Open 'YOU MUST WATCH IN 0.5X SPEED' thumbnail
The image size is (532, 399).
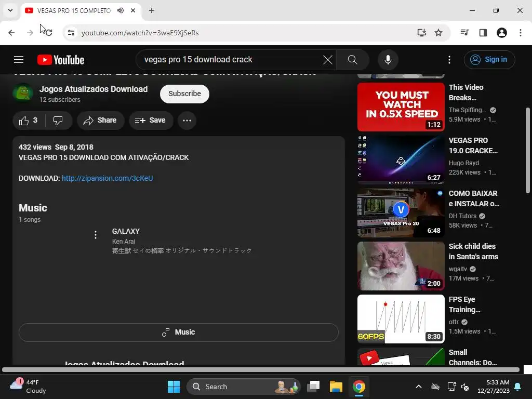[401, 107]
